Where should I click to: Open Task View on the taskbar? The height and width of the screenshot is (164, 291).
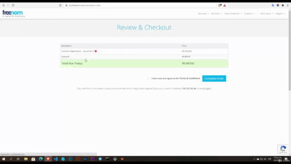(x=18, y=159)
